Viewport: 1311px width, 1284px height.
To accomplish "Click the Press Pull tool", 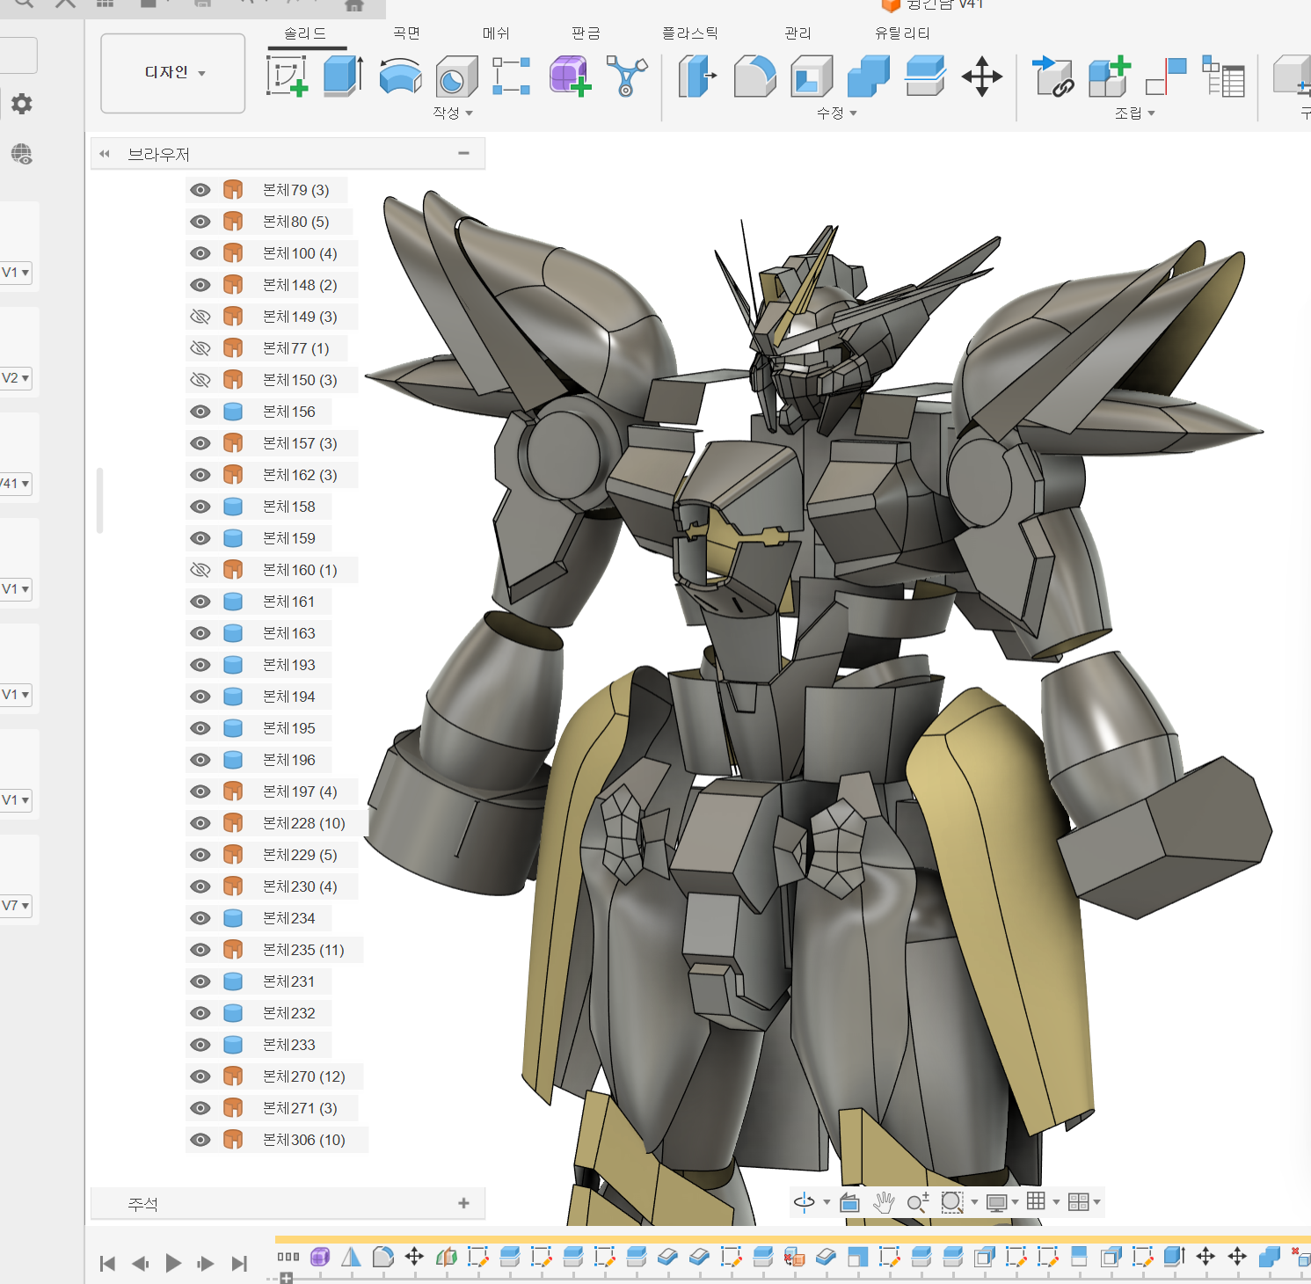I will click(697, 76).
